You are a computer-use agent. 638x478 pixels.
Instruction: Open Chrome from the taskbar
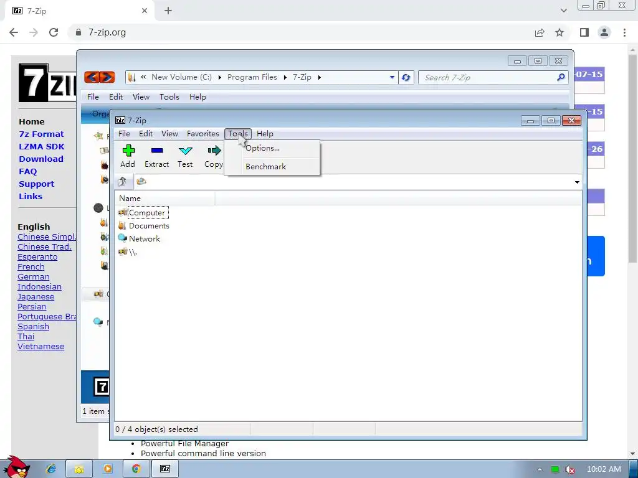pyautogui.click(x=136, y=469)
